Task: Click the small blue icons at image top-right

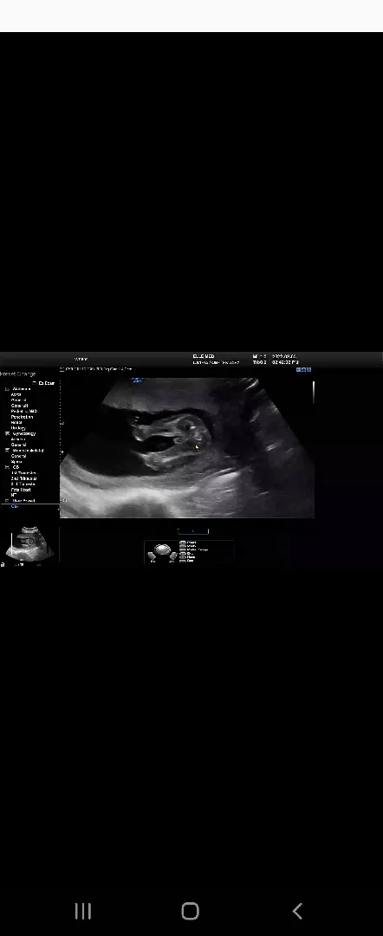Action: [303, 369]
